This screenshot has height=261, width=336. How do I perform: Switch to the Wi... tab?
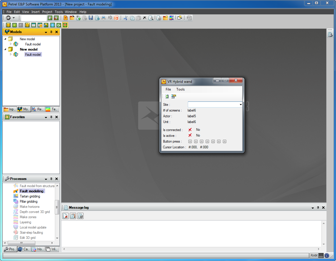pos(52,249)
